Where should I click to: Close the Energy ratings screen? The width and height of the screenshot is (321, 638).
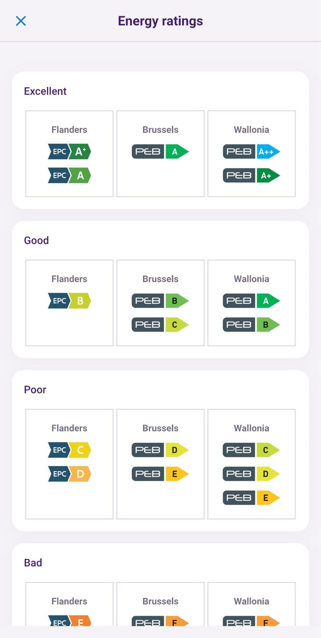(x=21, y=21)
